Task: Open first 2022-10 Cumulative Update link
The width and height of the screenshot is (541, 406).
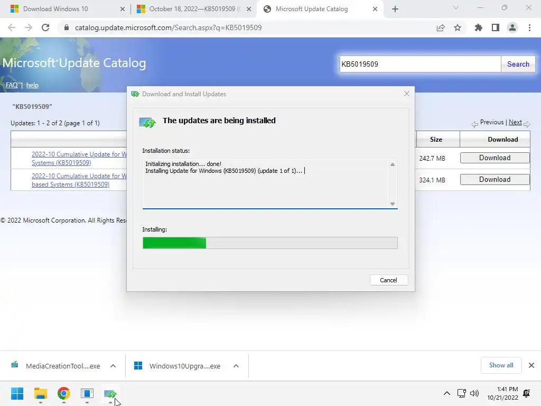Action: point(79,159)
